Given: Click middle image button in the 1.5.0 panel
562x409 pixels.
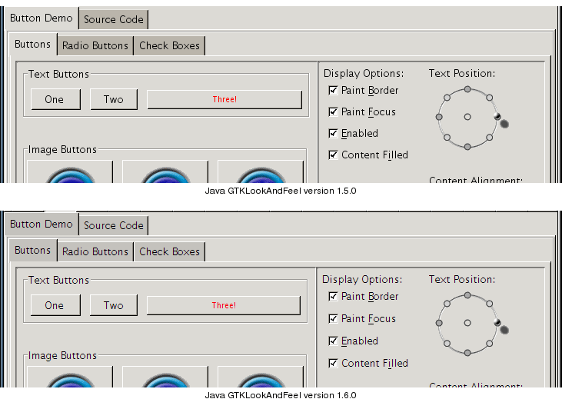Looking at the screenshot, I should point(165,171).
